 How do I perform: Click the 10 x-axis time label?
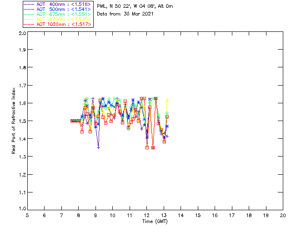pos(112,215)
